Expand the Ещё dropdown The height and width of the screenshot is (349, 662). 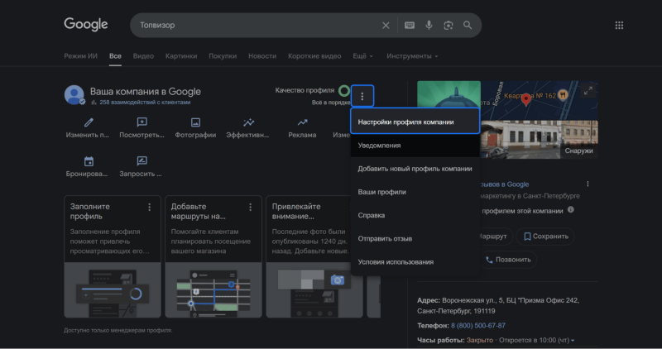coord(362,56)
